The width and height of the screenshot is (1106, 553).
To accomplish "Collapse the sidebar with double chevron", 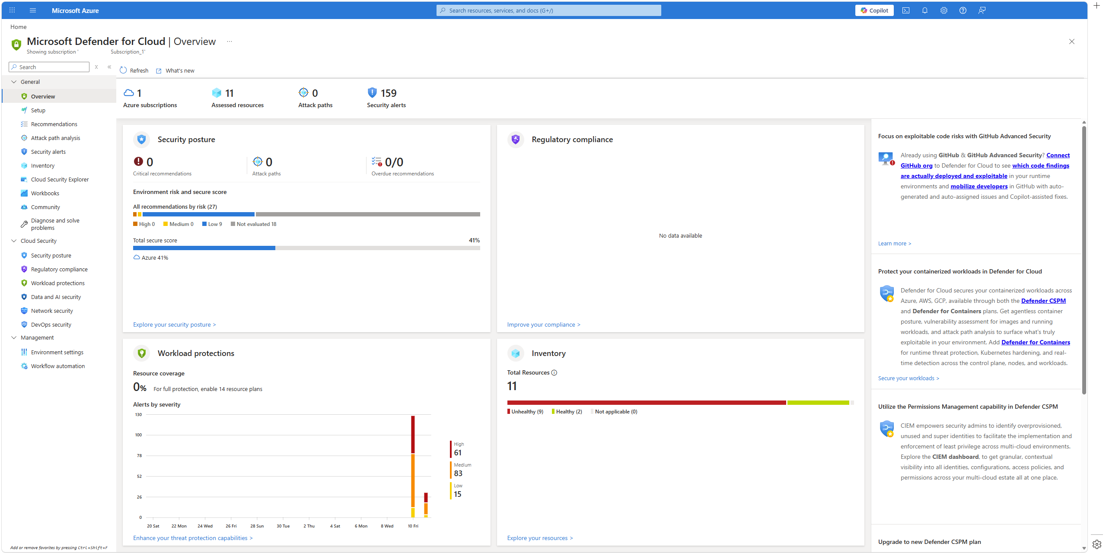I will coord(109,67).
